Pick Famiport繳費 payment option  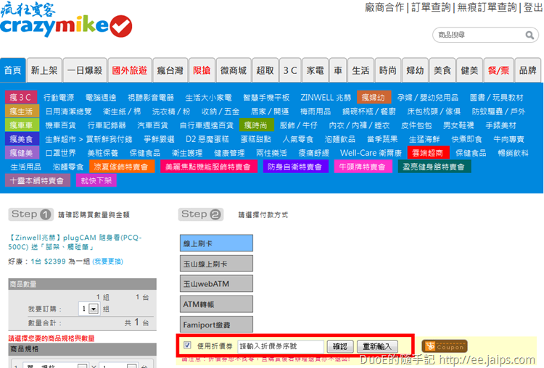click(216, 325)
